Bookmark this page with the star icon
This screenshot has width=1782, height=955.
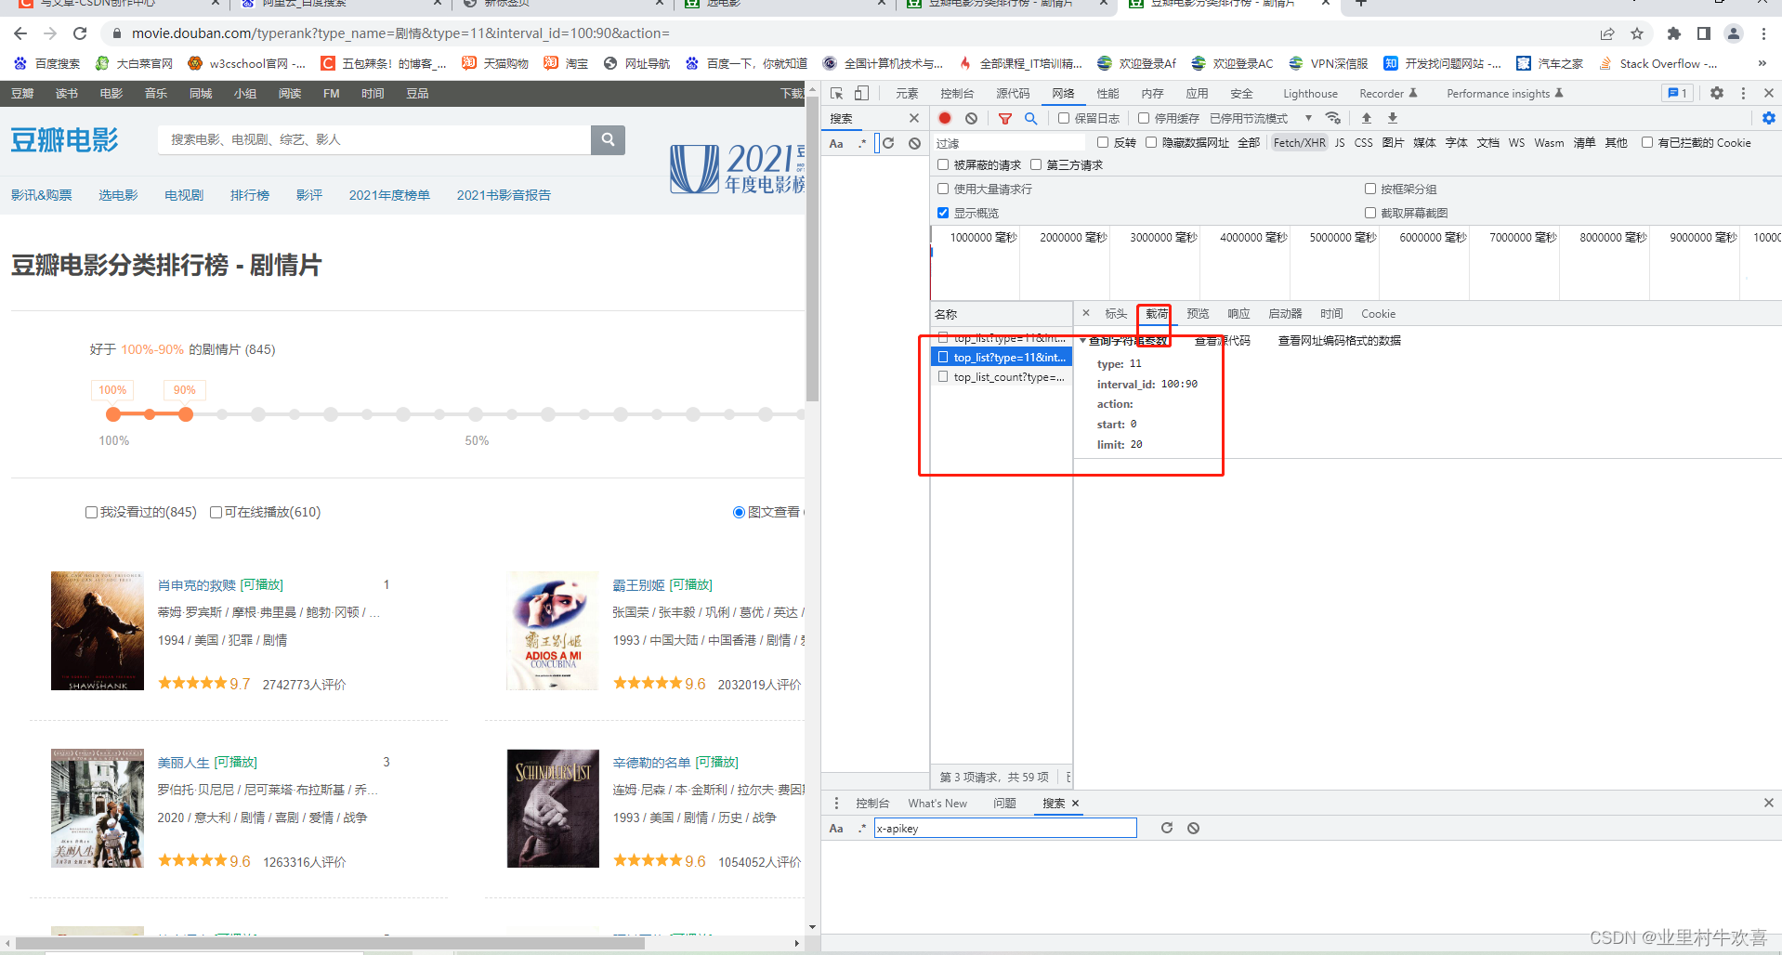pyautogui.click(x=1637, y=33)
